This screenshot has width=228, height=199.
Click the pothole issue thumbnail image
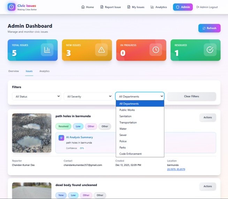click(32, 133)
